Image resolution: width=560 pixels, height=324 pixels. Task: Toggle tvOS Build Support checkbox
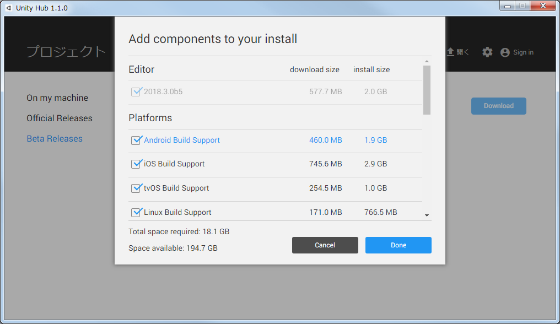coord(136,188)
